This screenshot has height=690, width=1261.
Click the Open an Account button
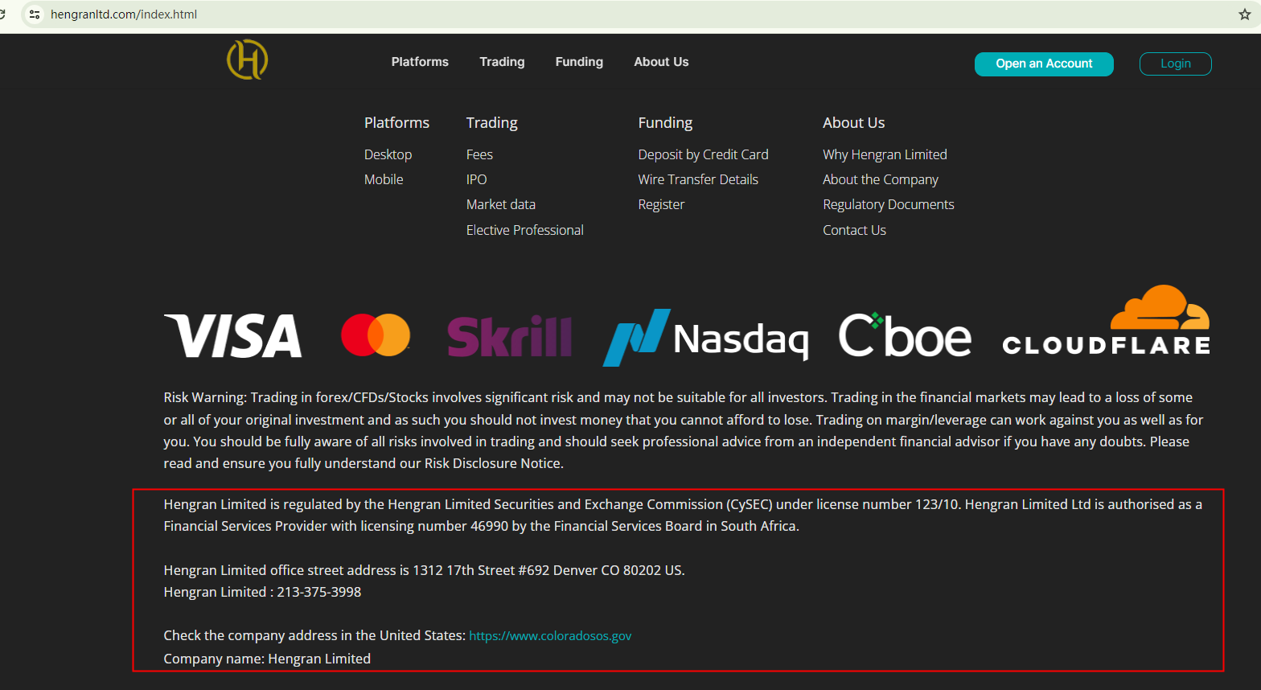point(1044,64)
